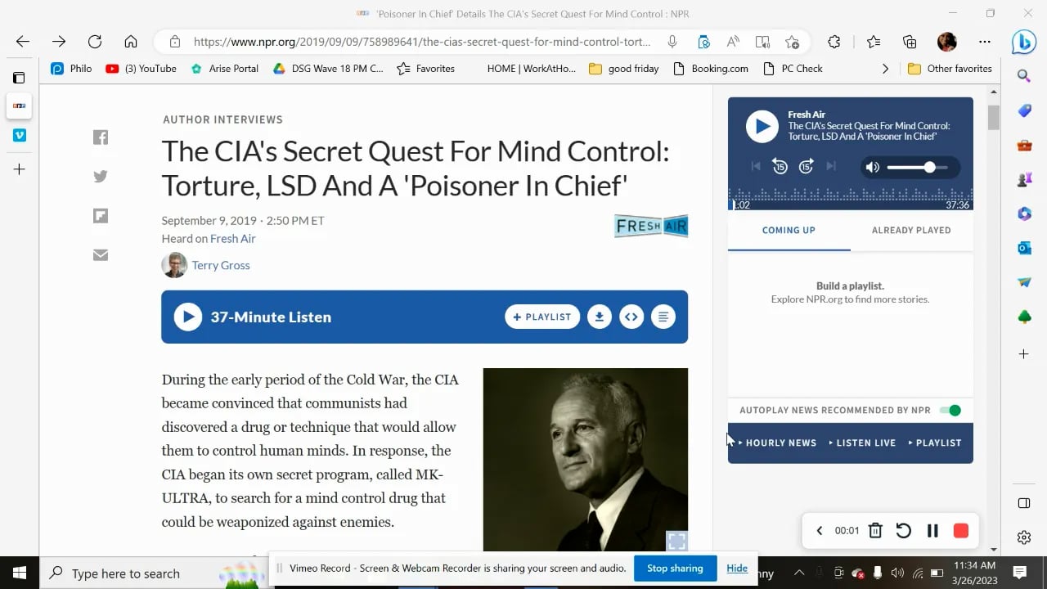Start voice search in address bar
Screen dimensions: 1047x589
672,42
